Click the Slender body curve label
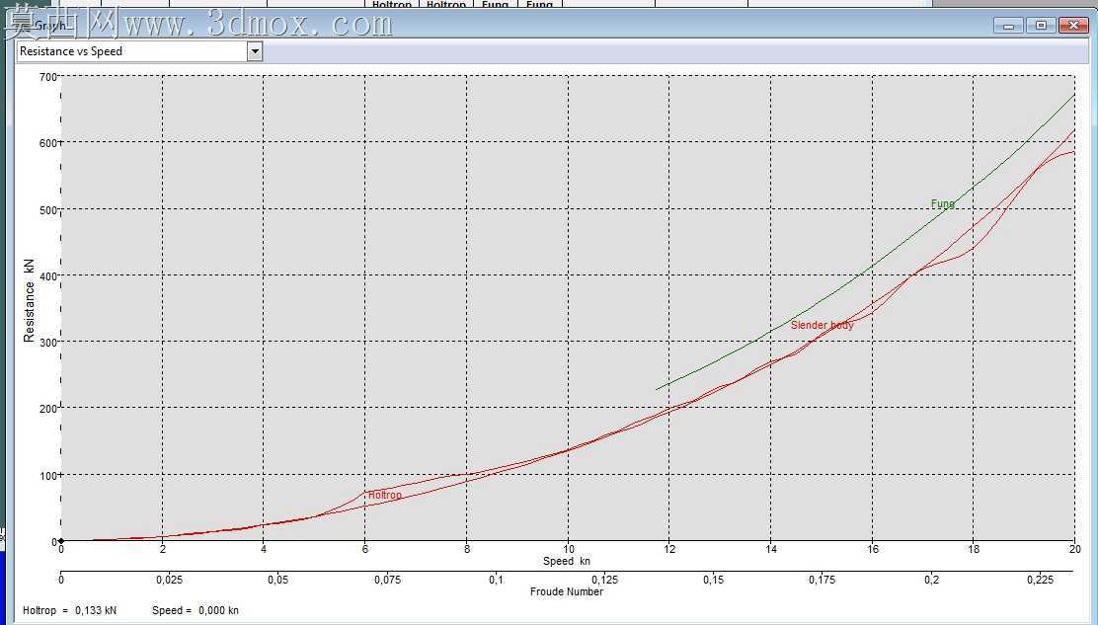This screenshot has width=1098, height=625. 823,325
